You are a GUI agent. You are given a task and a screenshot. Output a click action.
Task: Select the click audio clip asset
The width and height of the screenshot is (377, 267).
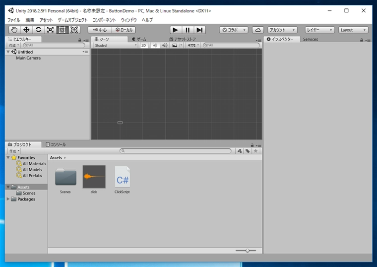[x=94, y=177]
